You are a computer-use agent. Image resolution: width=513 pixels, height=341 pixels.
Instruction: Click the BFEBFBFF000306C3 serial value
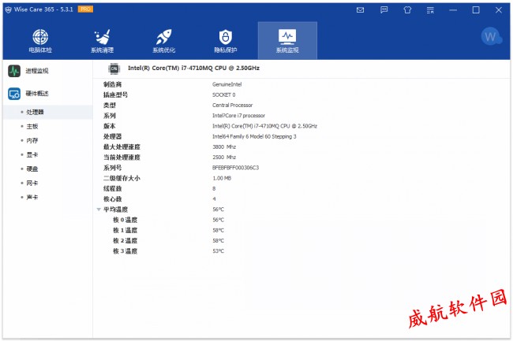tap(235, 168)
